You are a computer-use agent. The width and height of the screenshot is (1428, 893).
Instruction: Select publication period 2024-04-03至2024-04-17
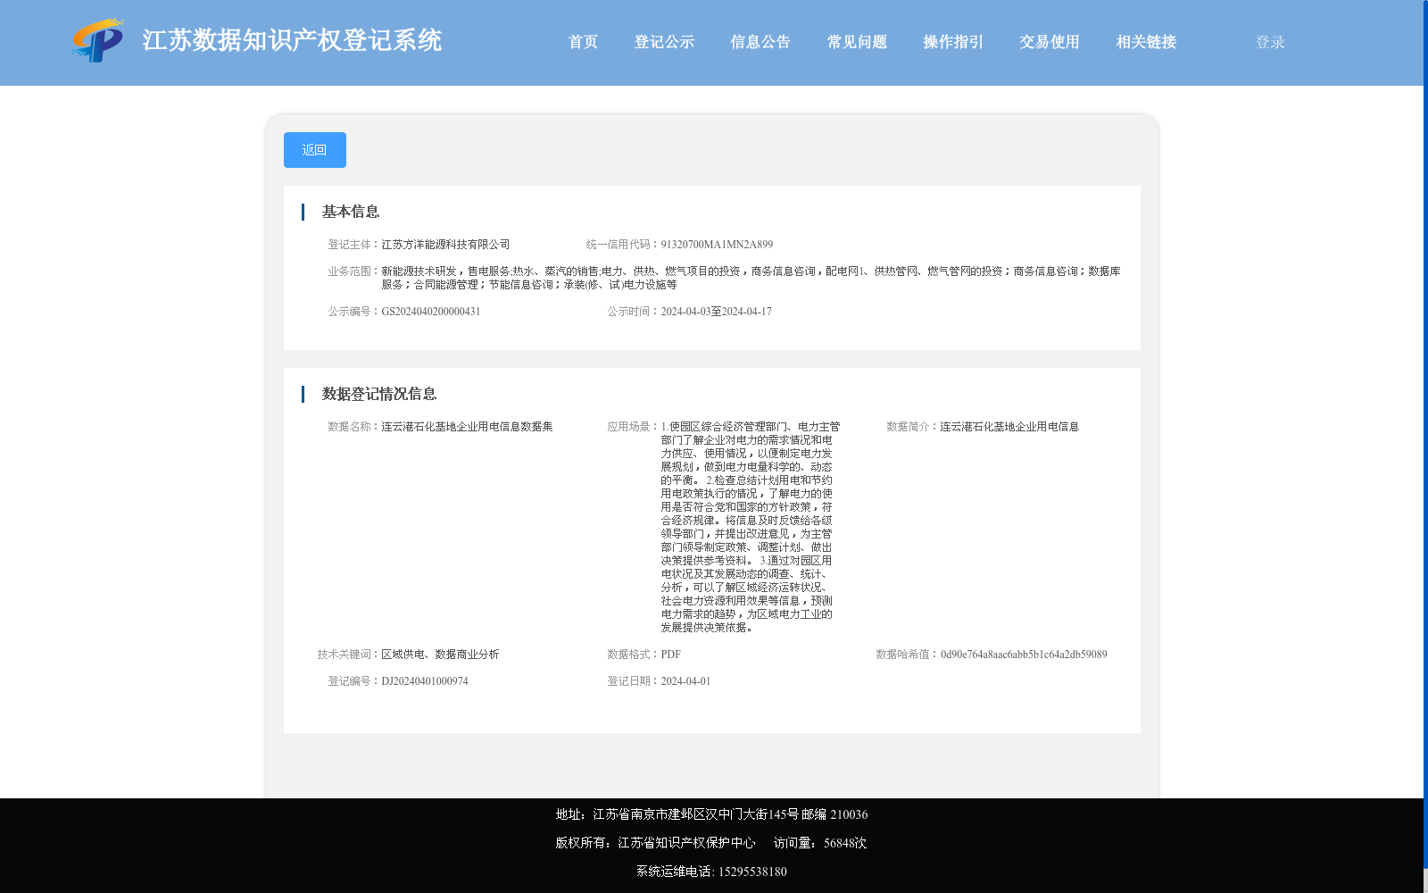coord(716,312)
